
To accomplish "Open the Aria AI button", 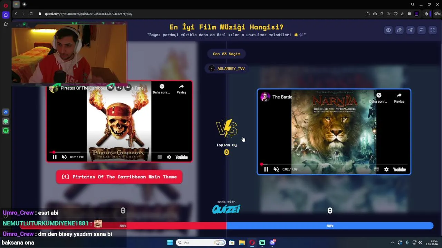I will [437, 14].
